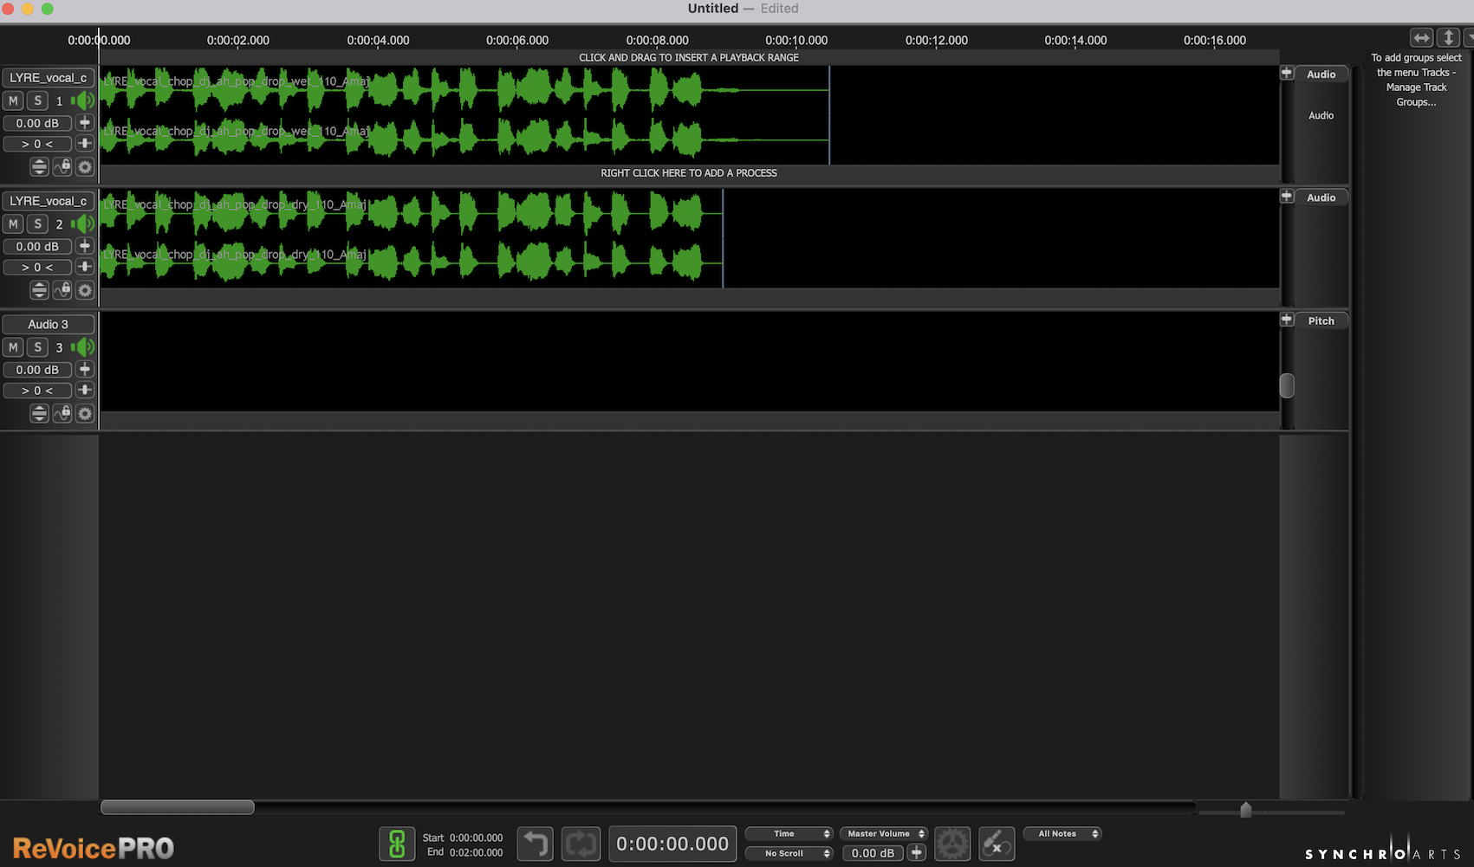The height and width of the screenshot is (867, 1474).
Task: Open track 1 height resize icon
Action: point(39,167)
